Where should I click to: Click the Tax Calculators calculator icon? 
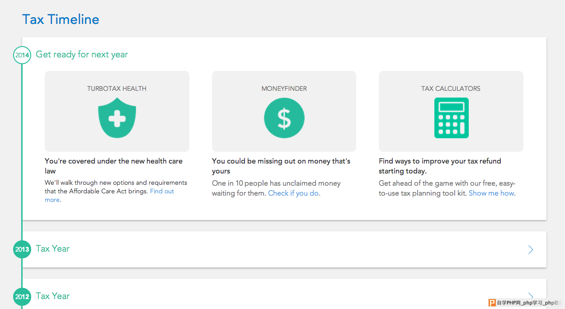[451, 118]
